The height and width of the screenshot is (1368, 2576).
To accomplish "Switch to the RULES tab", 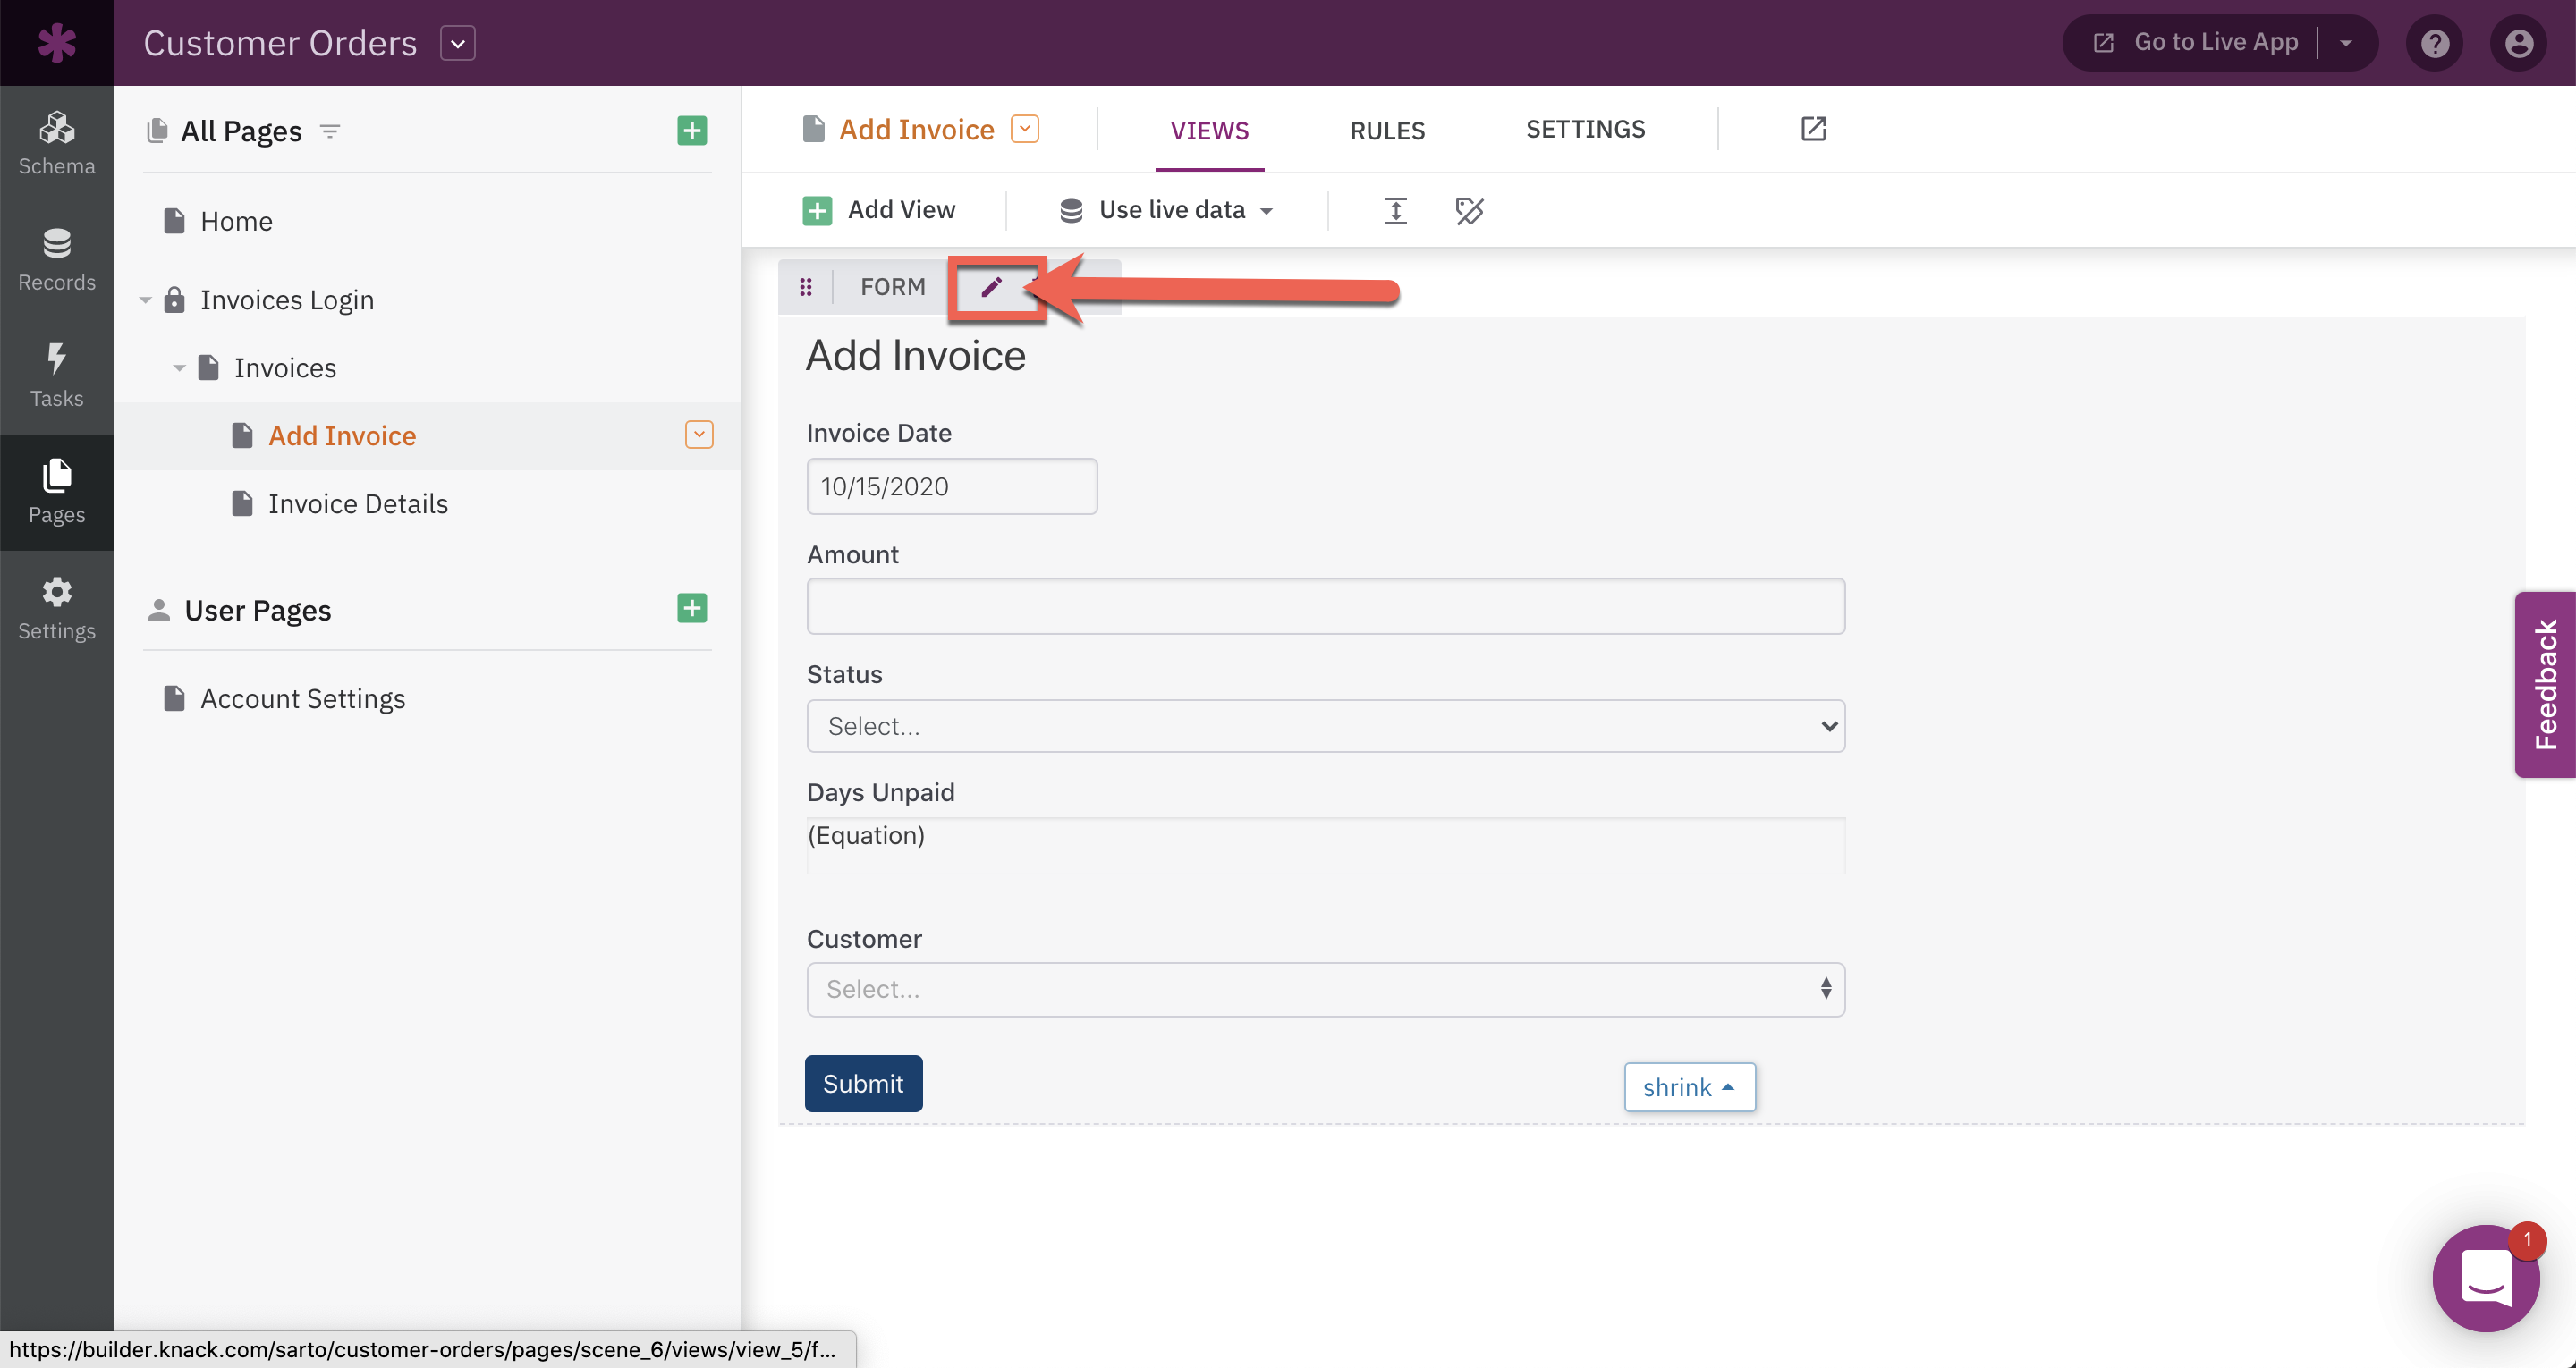I will point(1387,130).
